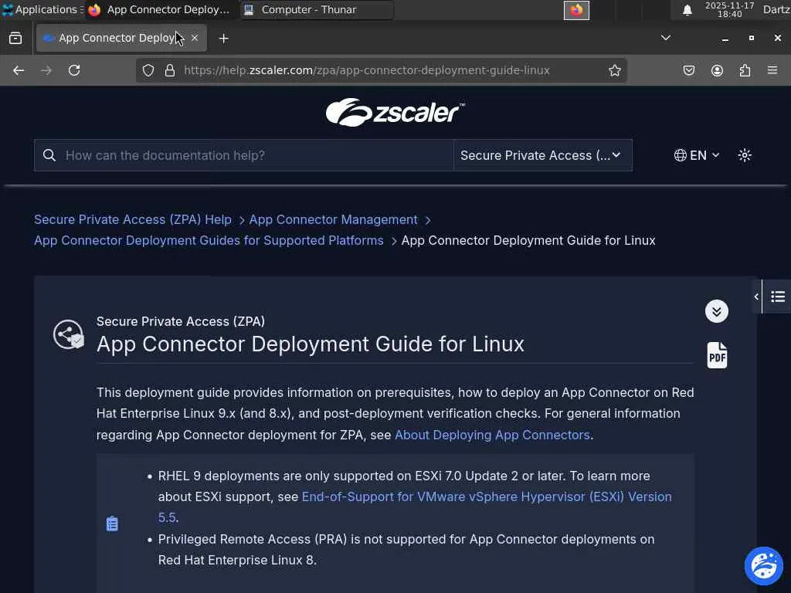Click the Firefox workspace thumbnail in panel
This screenshot has width=791, height=593.
click(x=576, y=10)
